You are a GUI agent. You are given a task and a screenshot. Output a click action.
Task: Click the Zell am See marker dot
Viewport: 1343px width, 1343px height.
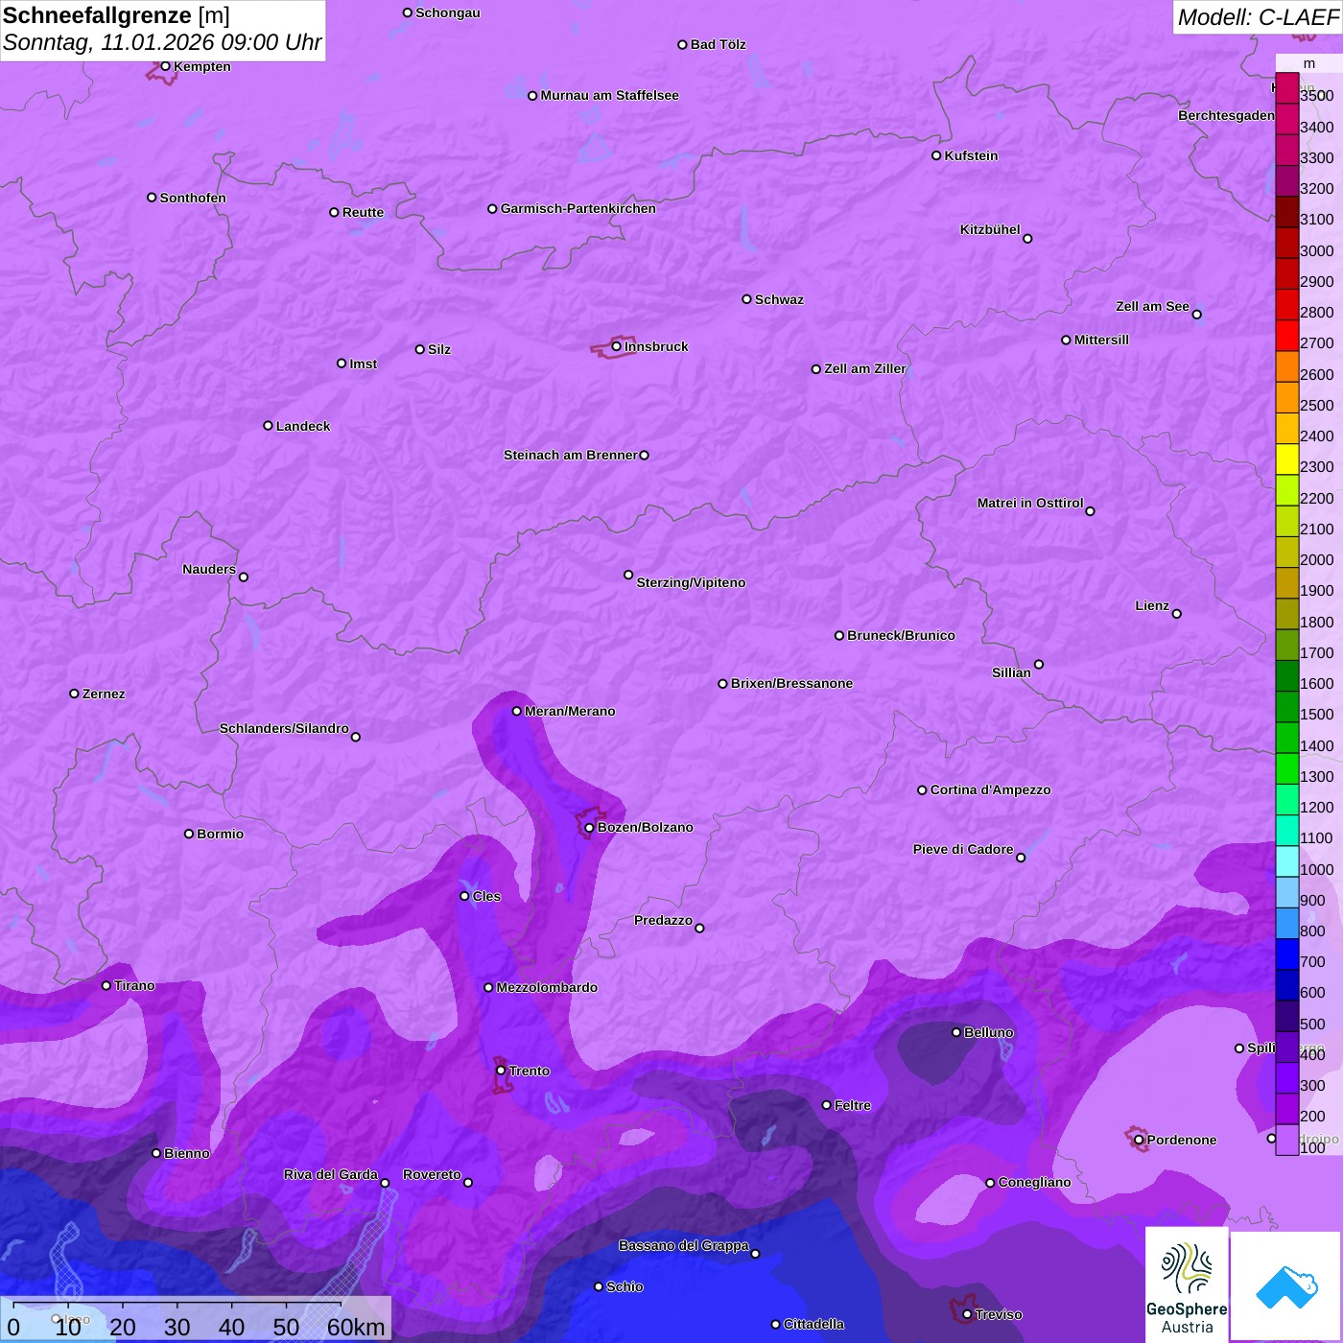1196,314
